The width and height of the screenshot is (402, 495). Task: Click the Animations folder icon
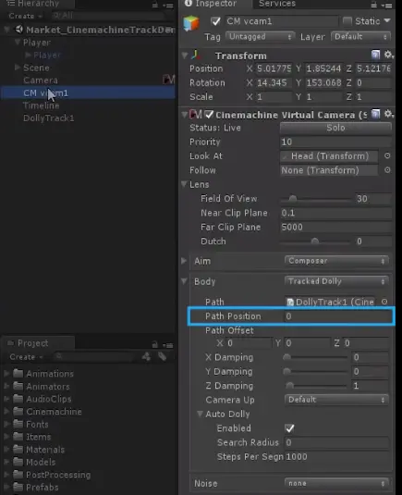click(x=18, y=374)
